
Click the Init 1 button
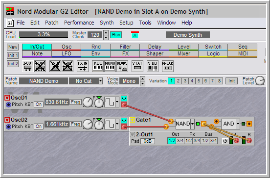tap(13, 55)
